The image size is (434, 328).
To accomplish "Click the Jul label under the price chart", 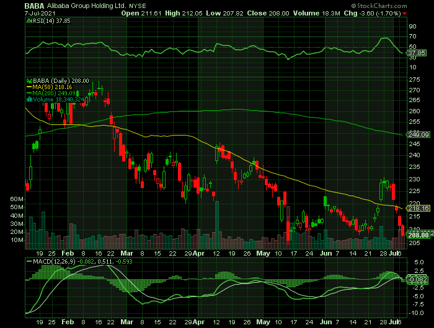I will (393, 253).
